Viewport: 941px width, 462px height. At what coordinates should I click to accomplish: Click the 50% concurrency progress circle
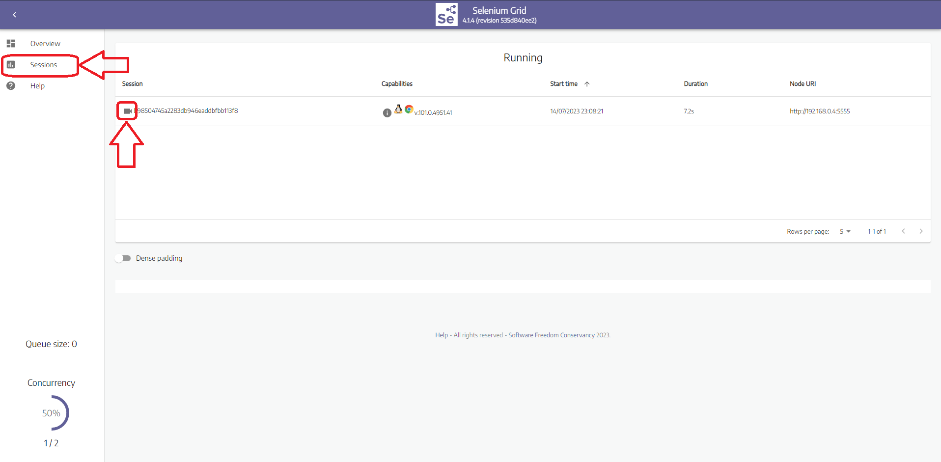[51, 413]
